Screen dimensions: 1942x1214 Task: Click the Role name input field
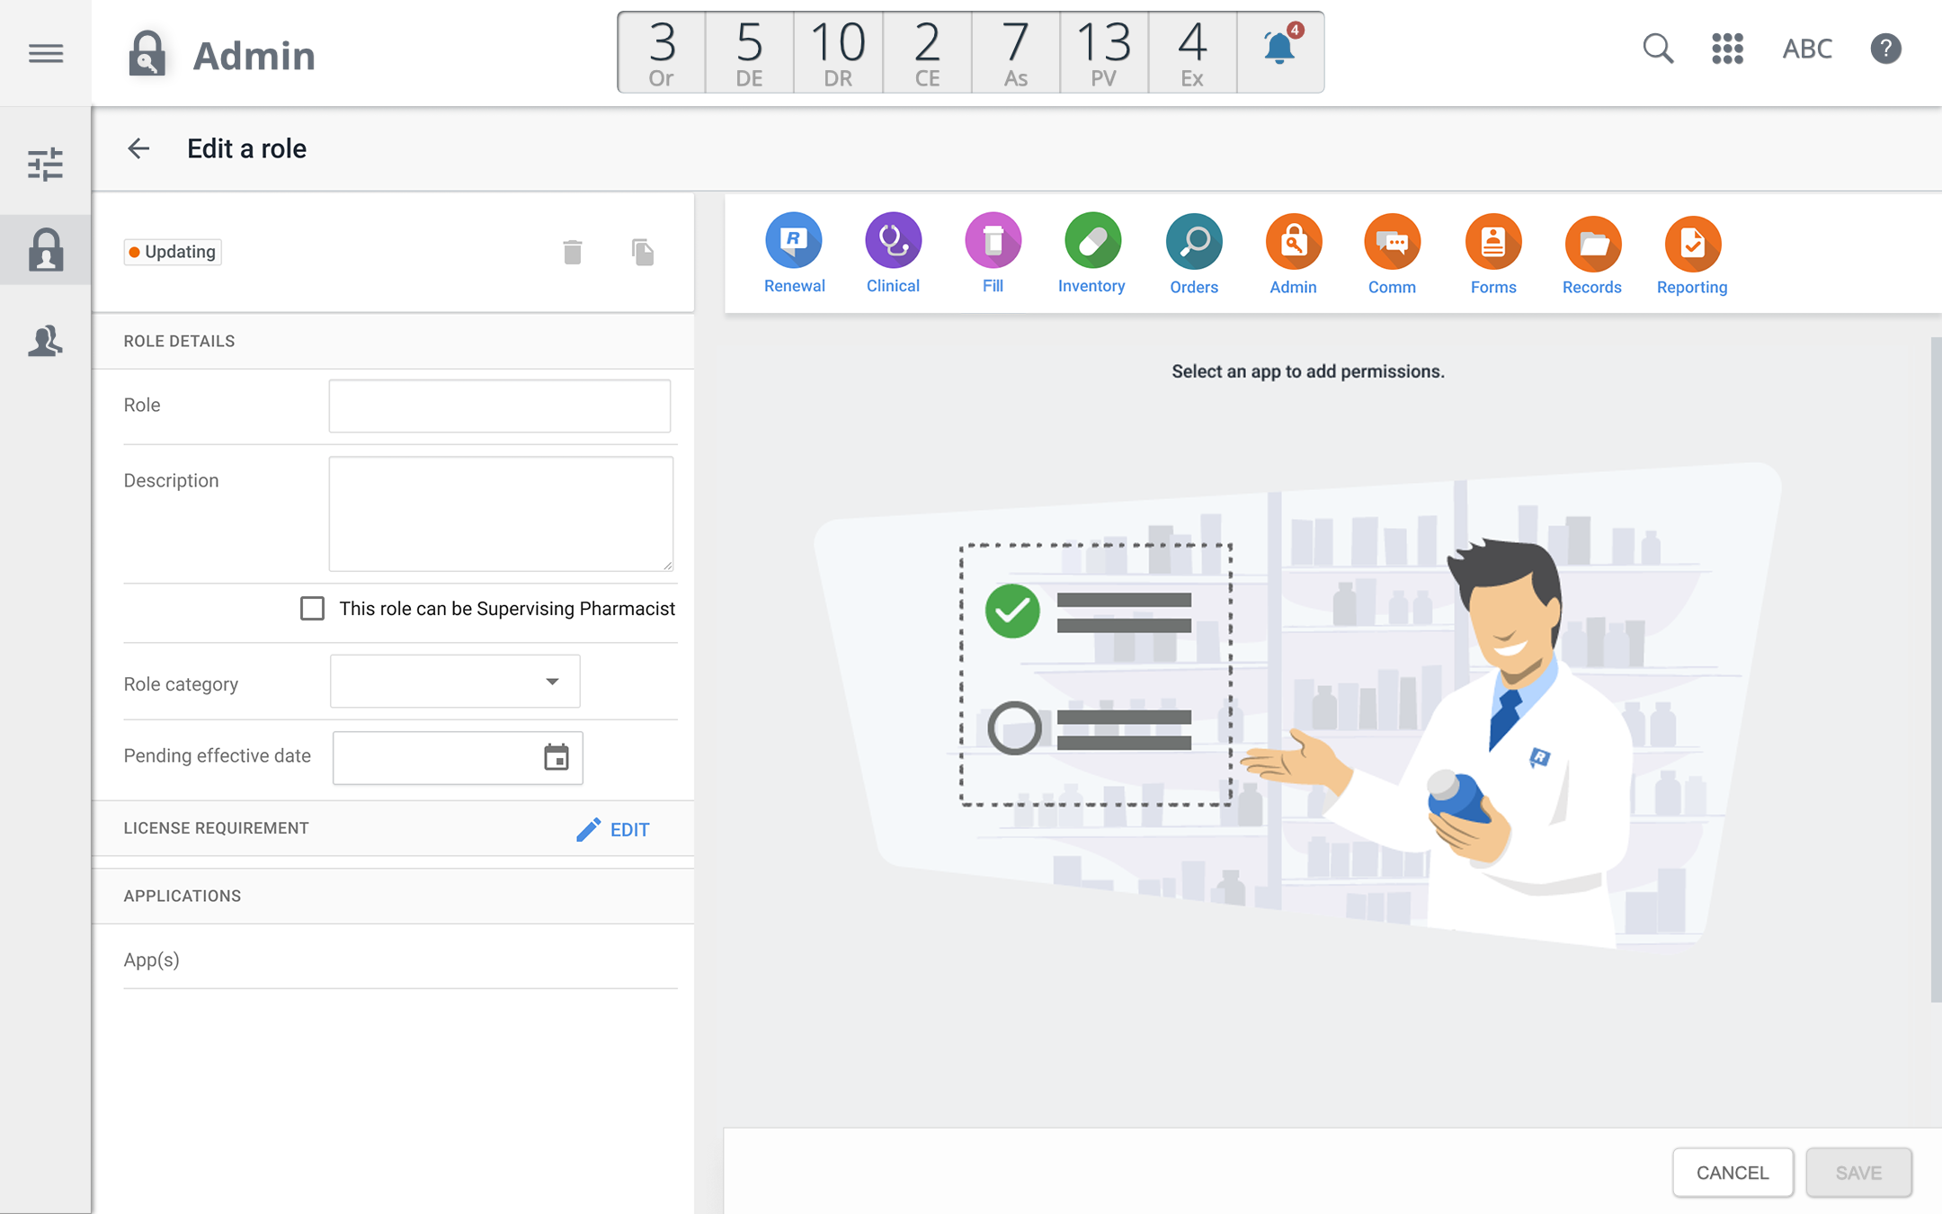pos(499,406)
